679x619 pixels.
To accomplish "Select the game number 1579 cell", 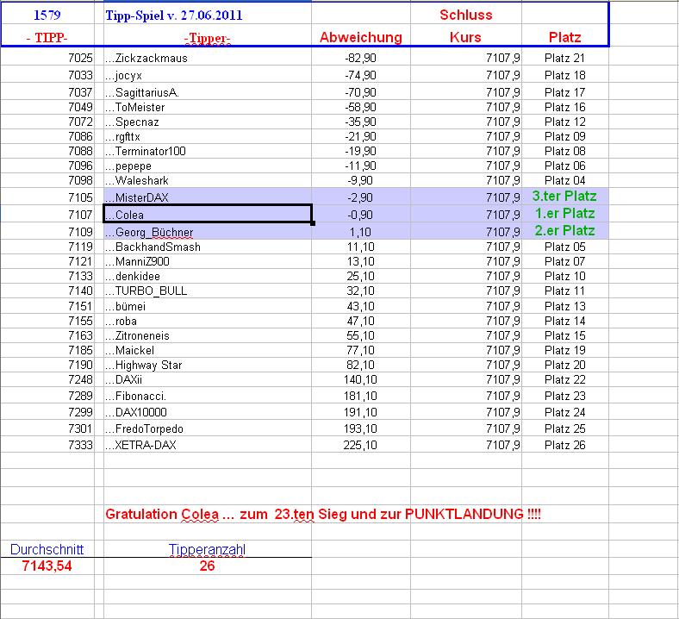I will [x=47, y=16].
